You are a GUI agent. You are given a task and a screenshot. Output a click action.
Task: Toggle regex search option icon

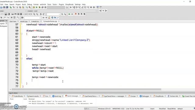coord(58,18)
